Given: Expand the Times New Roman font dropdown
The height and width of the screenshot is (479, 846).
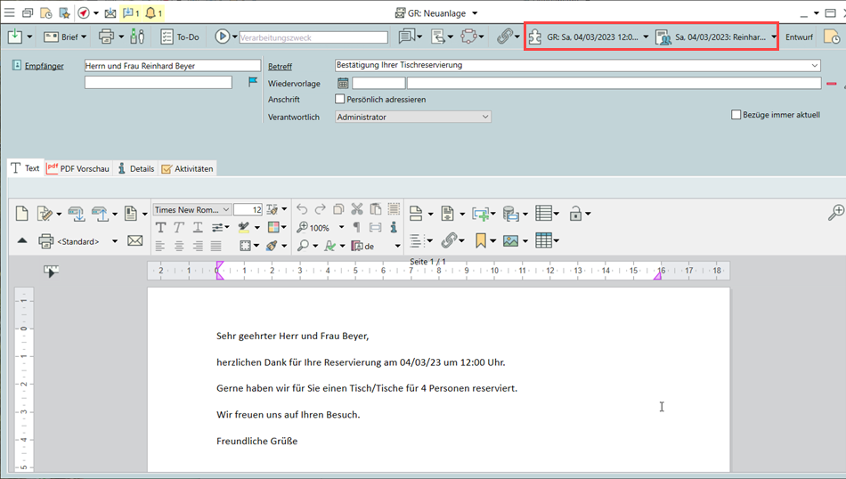Looking at the screenshot, I should (x=226, y=210).
